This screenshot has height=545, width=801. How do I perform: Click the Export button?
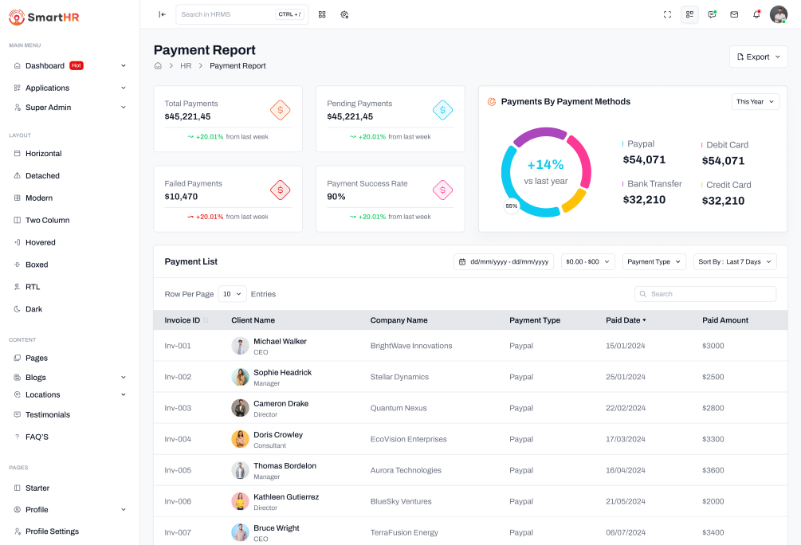758,57
